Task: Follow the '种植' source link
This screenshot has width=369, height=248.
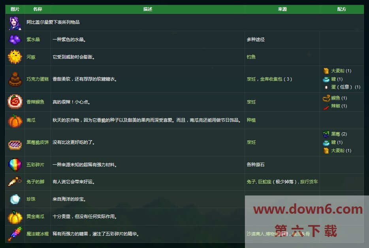Action: [x=251, y=120]
